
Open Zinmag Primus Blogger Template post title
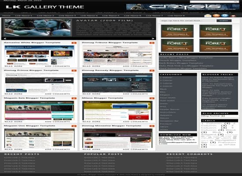(x=31, y=70)
